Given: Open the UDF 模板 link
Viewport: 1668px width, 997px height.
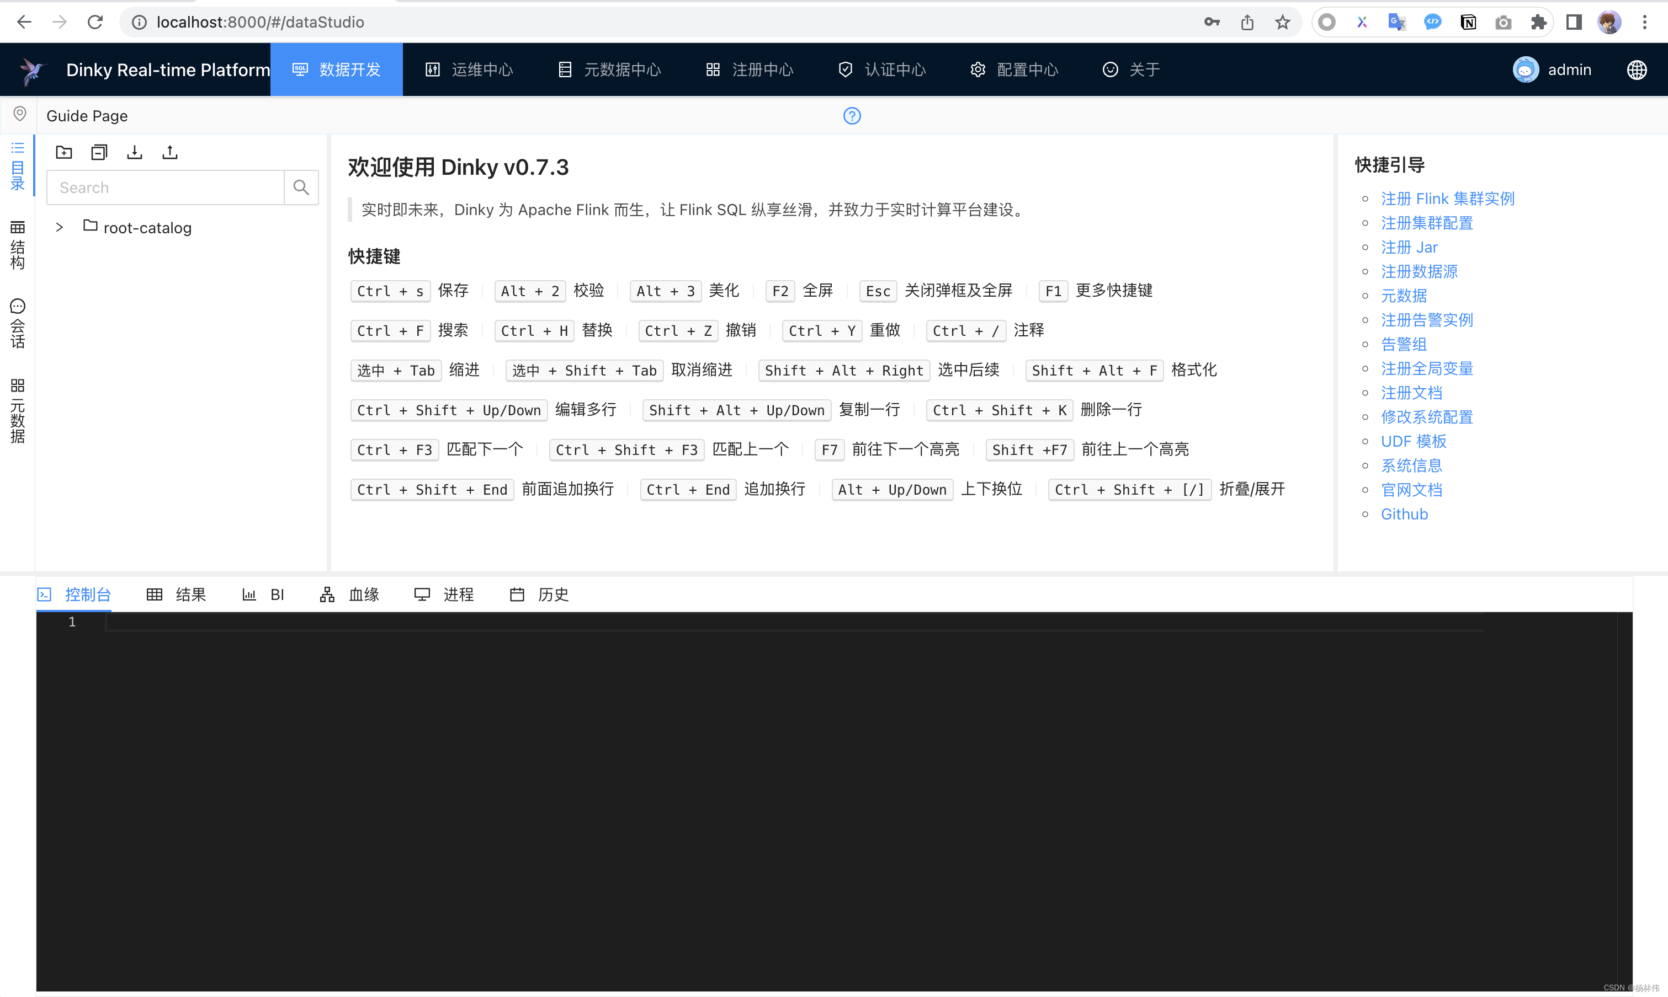Looking at the screenshot, I should (x=1413, y=441).
